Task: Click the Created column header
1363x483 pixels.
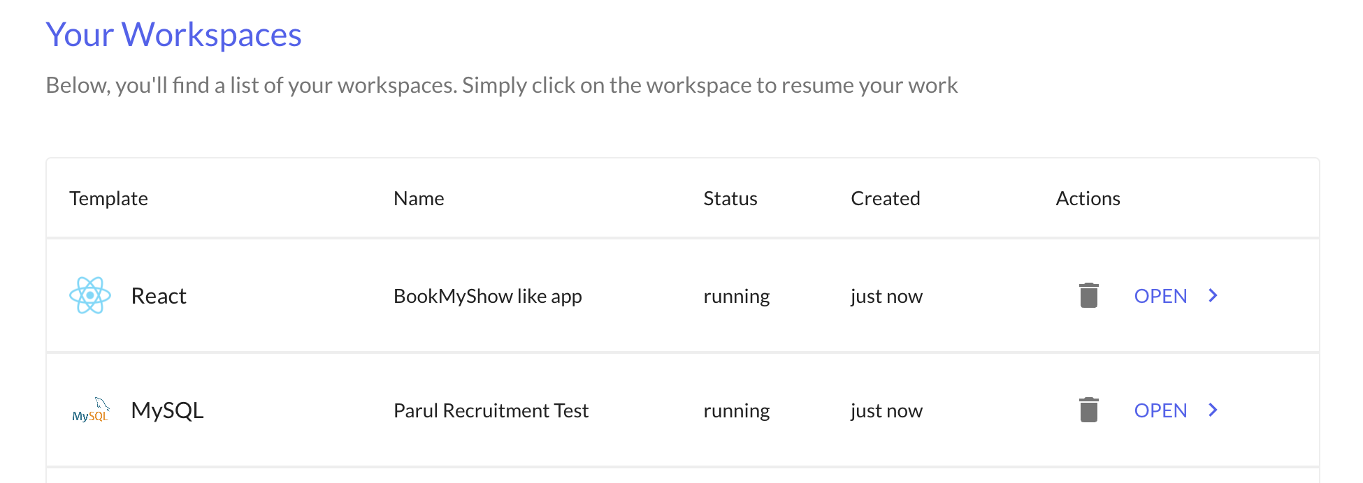Action: coord(885,198)
